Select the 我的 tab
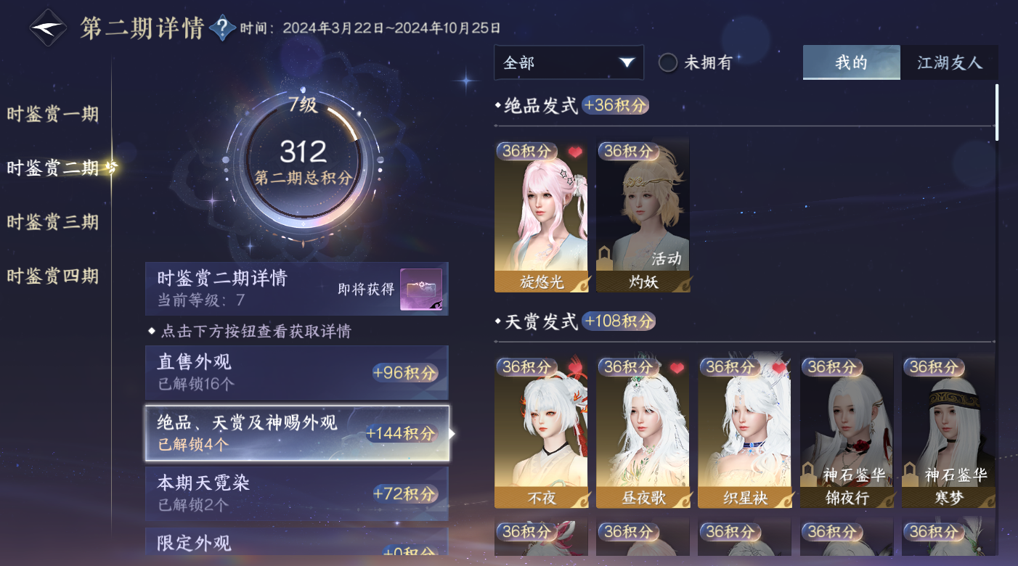 [x=852, y=62]
